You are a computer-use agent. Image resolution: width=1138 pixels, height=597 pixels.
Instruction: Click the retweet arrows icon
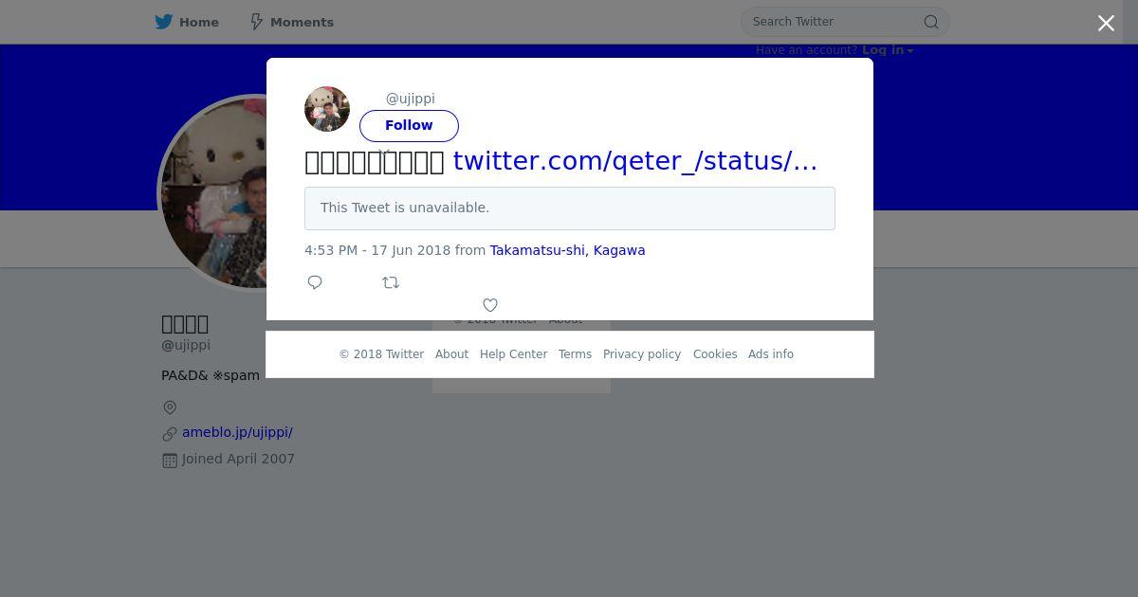click(391, 282)
